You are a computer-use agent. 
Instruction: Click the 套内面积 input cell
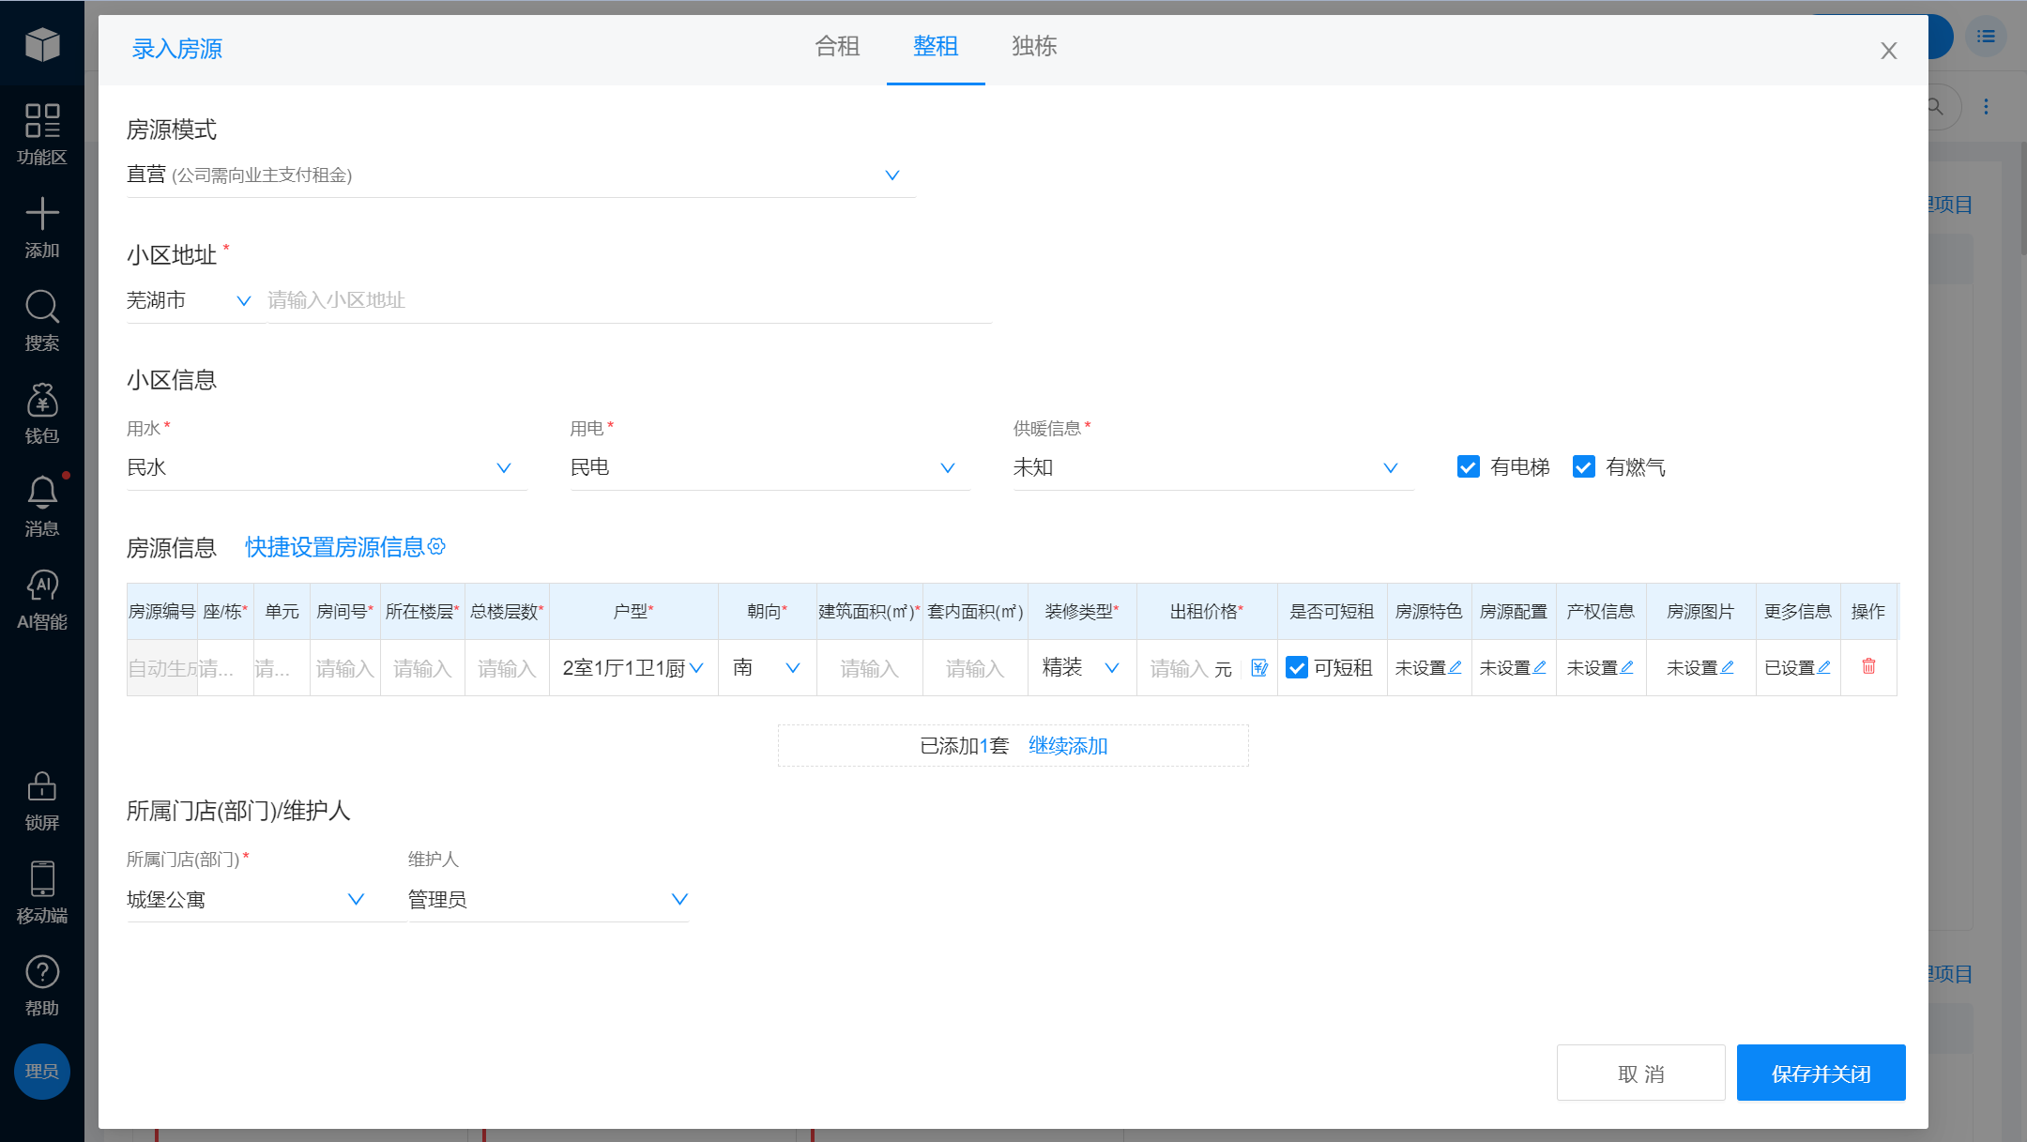975,668
